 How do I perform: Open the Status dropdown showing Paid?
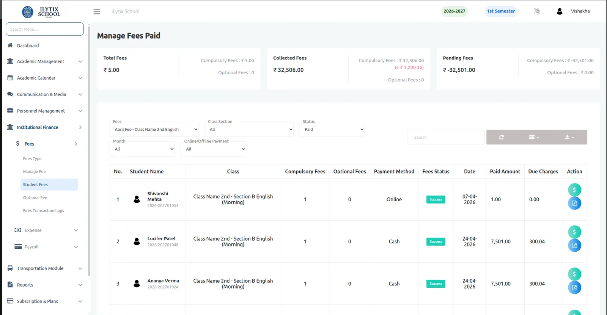tap(332, 129)
